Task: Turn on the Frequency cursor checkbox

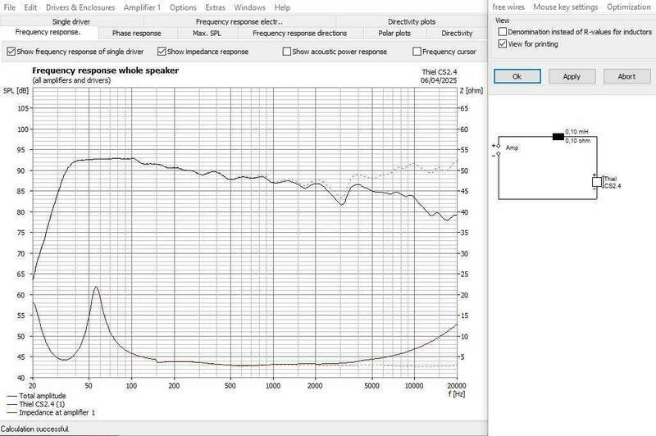Action: [417, 52]
